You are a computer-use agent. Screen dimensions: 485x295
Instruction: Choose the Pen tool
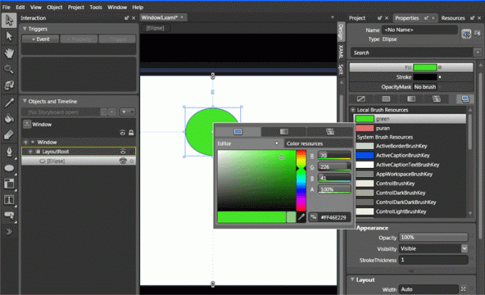point(9,151)
